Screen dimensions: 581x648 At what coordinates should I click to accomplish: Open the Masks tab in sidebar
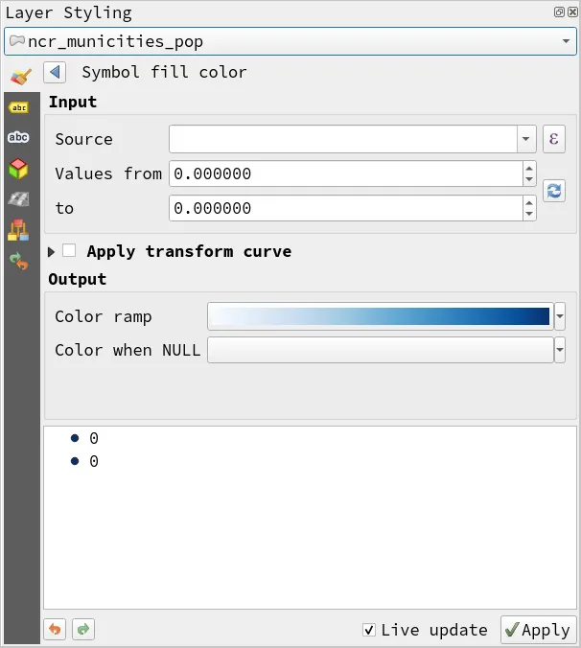click(18, 138)
